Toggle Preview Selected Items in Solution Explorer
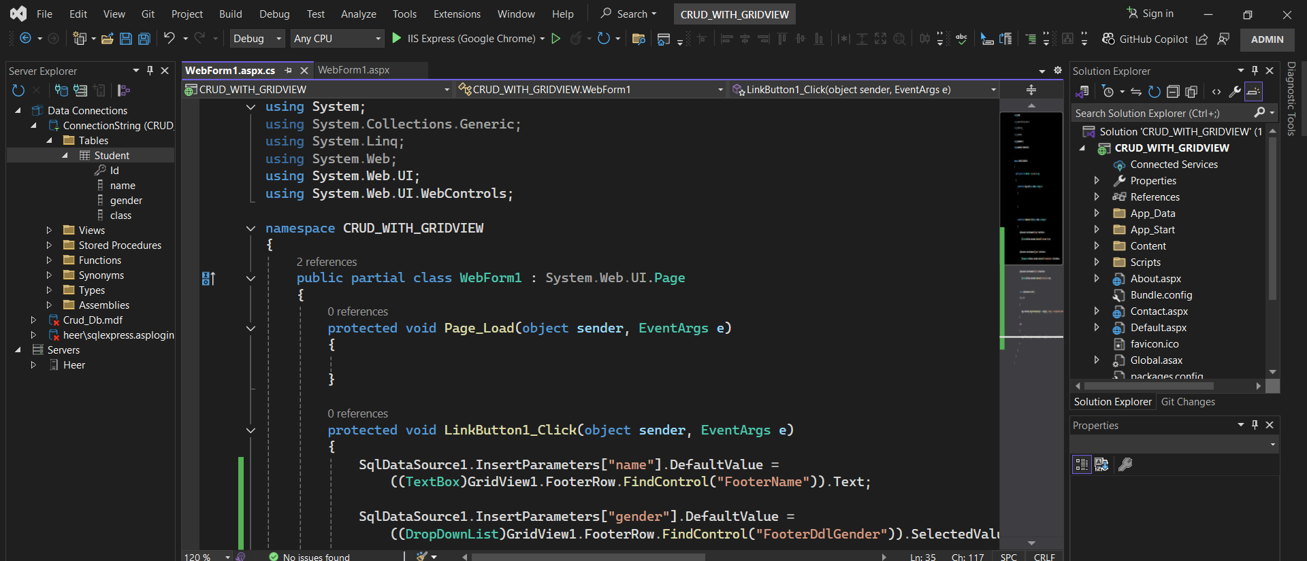The height and width of the screenshot is (561, 1307). [1254, 92]
